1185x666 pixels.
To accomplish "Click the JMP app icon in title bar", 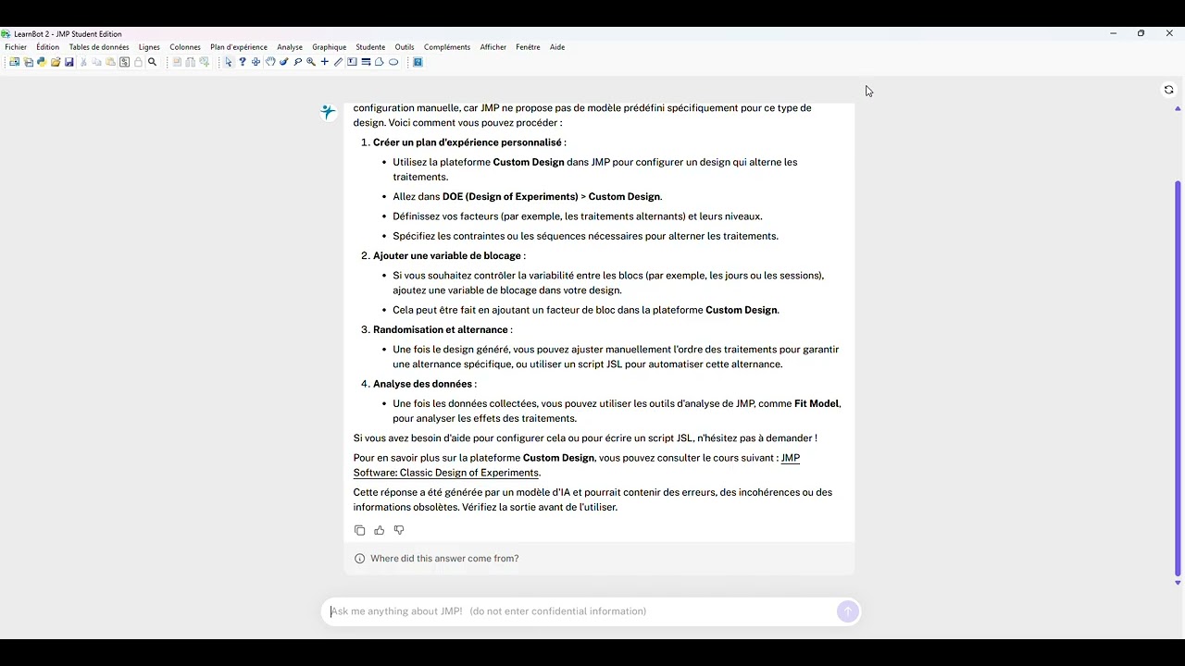I will (x=6, y=34).
